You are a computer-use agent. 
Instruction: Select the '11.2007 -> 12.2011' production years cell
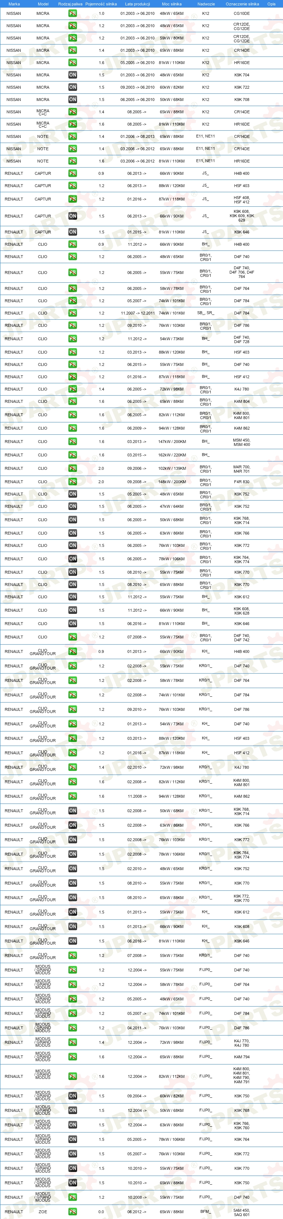coord(137,313)
